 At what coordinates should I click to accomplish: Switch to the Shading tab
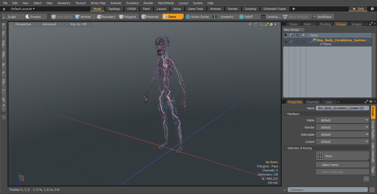pyautogui.click(x=325, y=24)
